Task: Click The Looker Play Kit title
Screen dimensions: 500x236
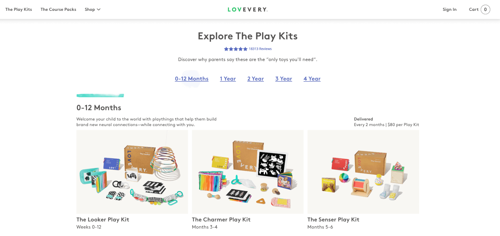Action: coord(103,220)
